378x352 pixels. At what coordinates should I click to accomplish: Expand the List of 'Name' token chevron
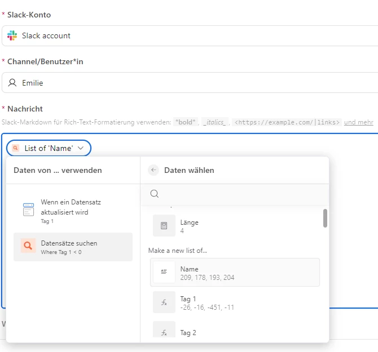(81, 148)
